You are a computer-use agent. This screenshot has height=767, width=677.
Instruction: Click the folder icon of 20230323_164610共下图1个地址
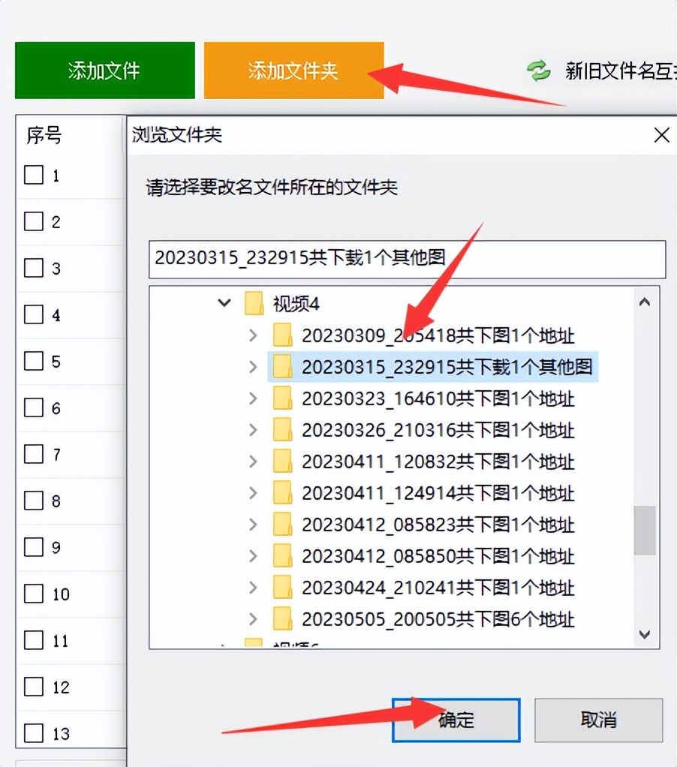point(283,399)
